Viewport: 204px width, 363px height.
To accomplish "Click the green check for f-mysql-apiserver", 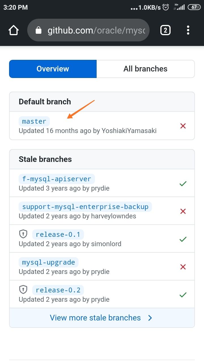I will (183, 183).
